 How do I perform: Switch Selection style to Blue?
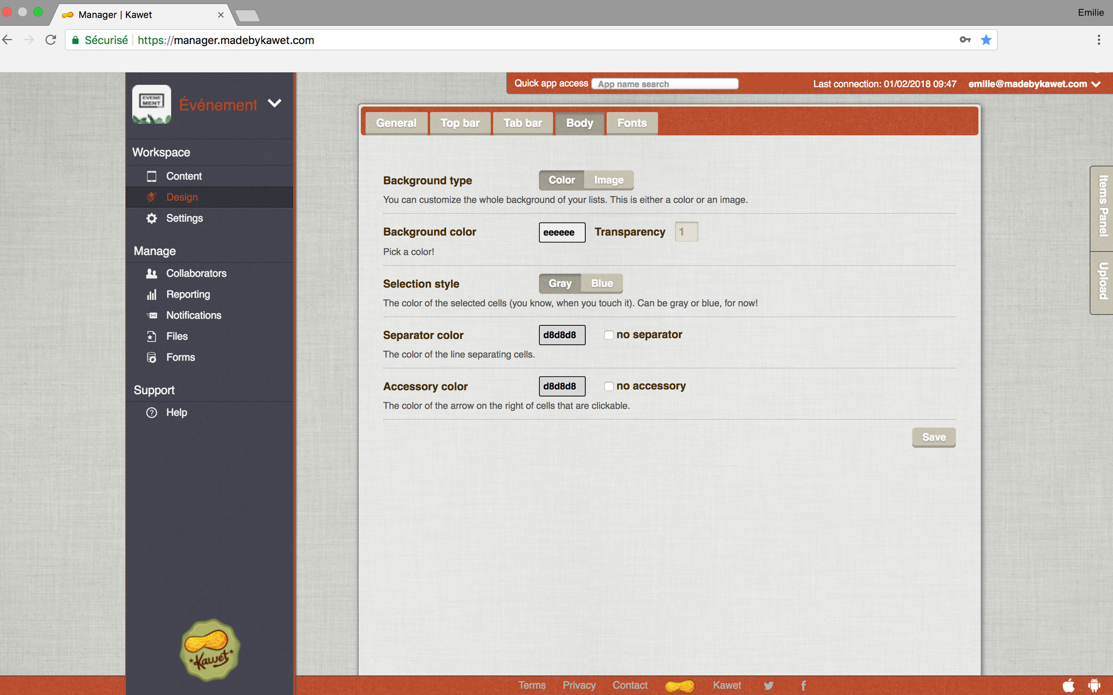(x=602, y=283)
